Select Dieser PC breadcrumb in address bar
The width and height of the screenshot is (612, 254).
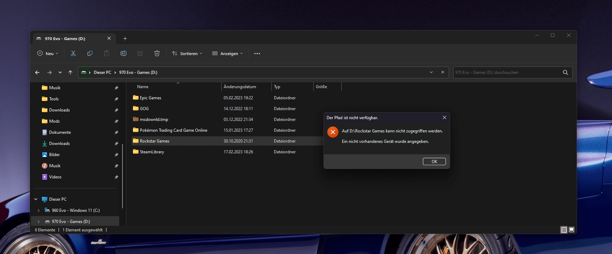pyautogui.click(x=103, y=72)
